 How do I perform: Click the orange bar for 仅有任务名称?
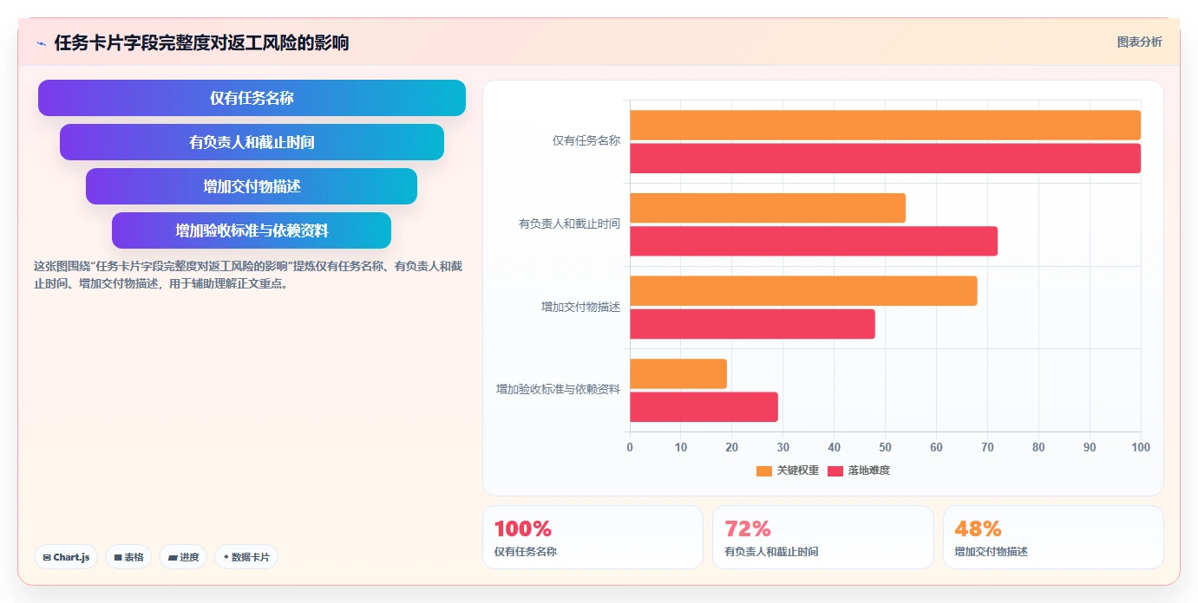coord(885,125)
